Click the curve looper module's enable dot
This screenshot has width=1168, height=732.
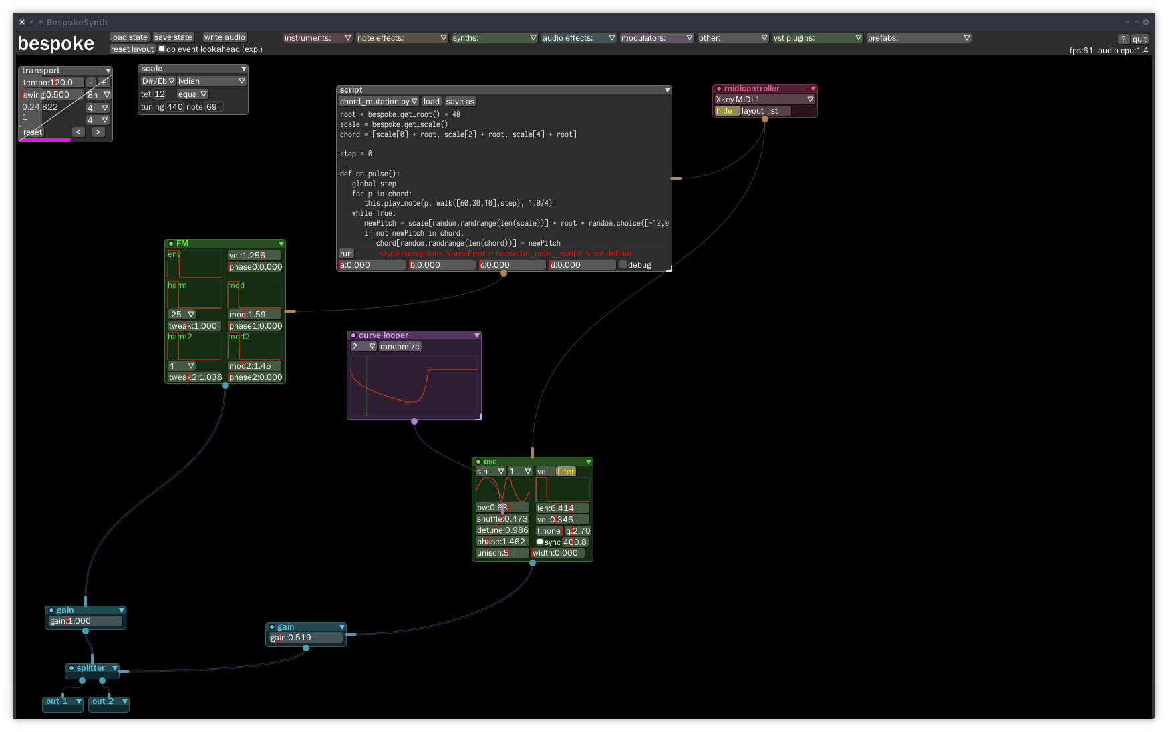(x=353, y=335)
